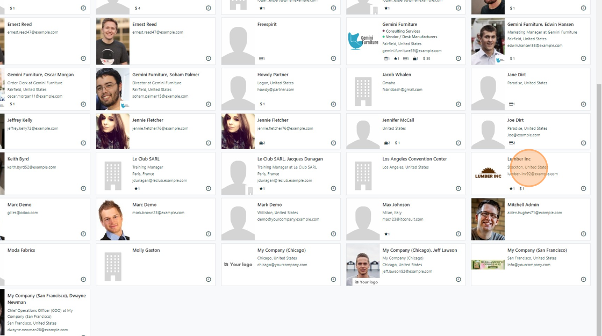Image resolution: width=602 pixels, height=336 pixels.
Task: Click Mitchell Admin's profile picture
Action: pyautogui.click(x=488, y=219)
